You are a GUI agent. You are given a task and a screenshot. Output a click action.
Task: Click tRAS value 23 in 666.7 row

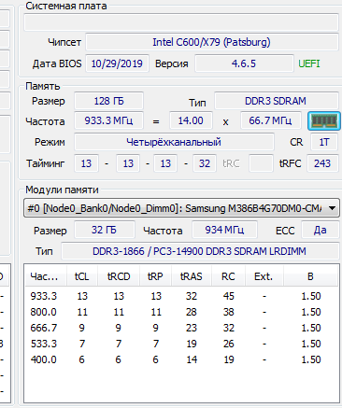[192, 328]
